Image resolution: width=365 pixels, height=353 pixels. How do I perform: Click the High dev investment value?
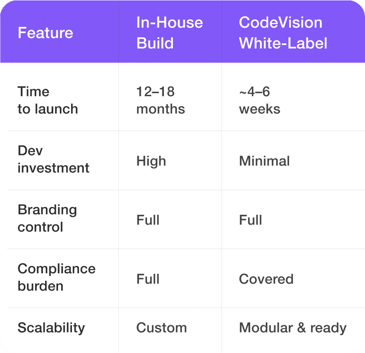(x=151, y=161)
